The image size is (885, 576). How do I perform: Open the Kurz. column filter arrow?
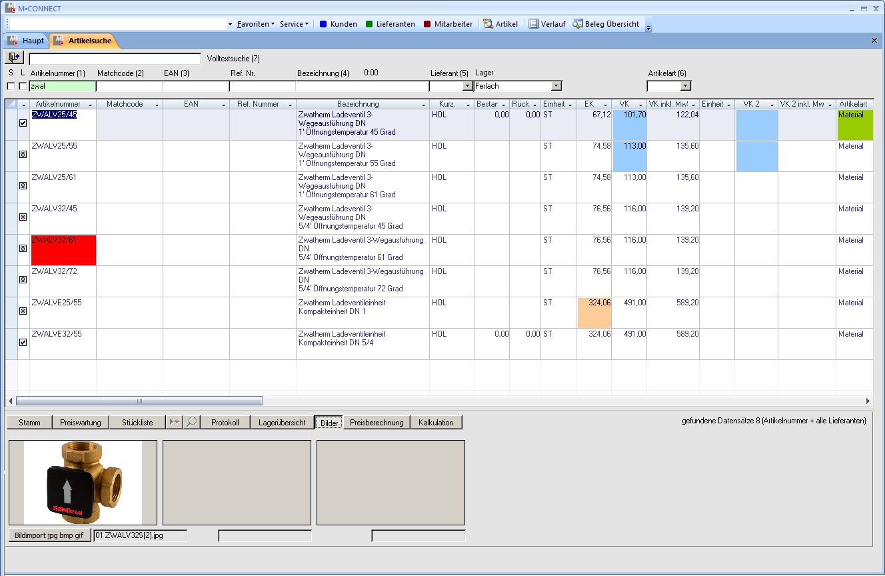[468, 105]
